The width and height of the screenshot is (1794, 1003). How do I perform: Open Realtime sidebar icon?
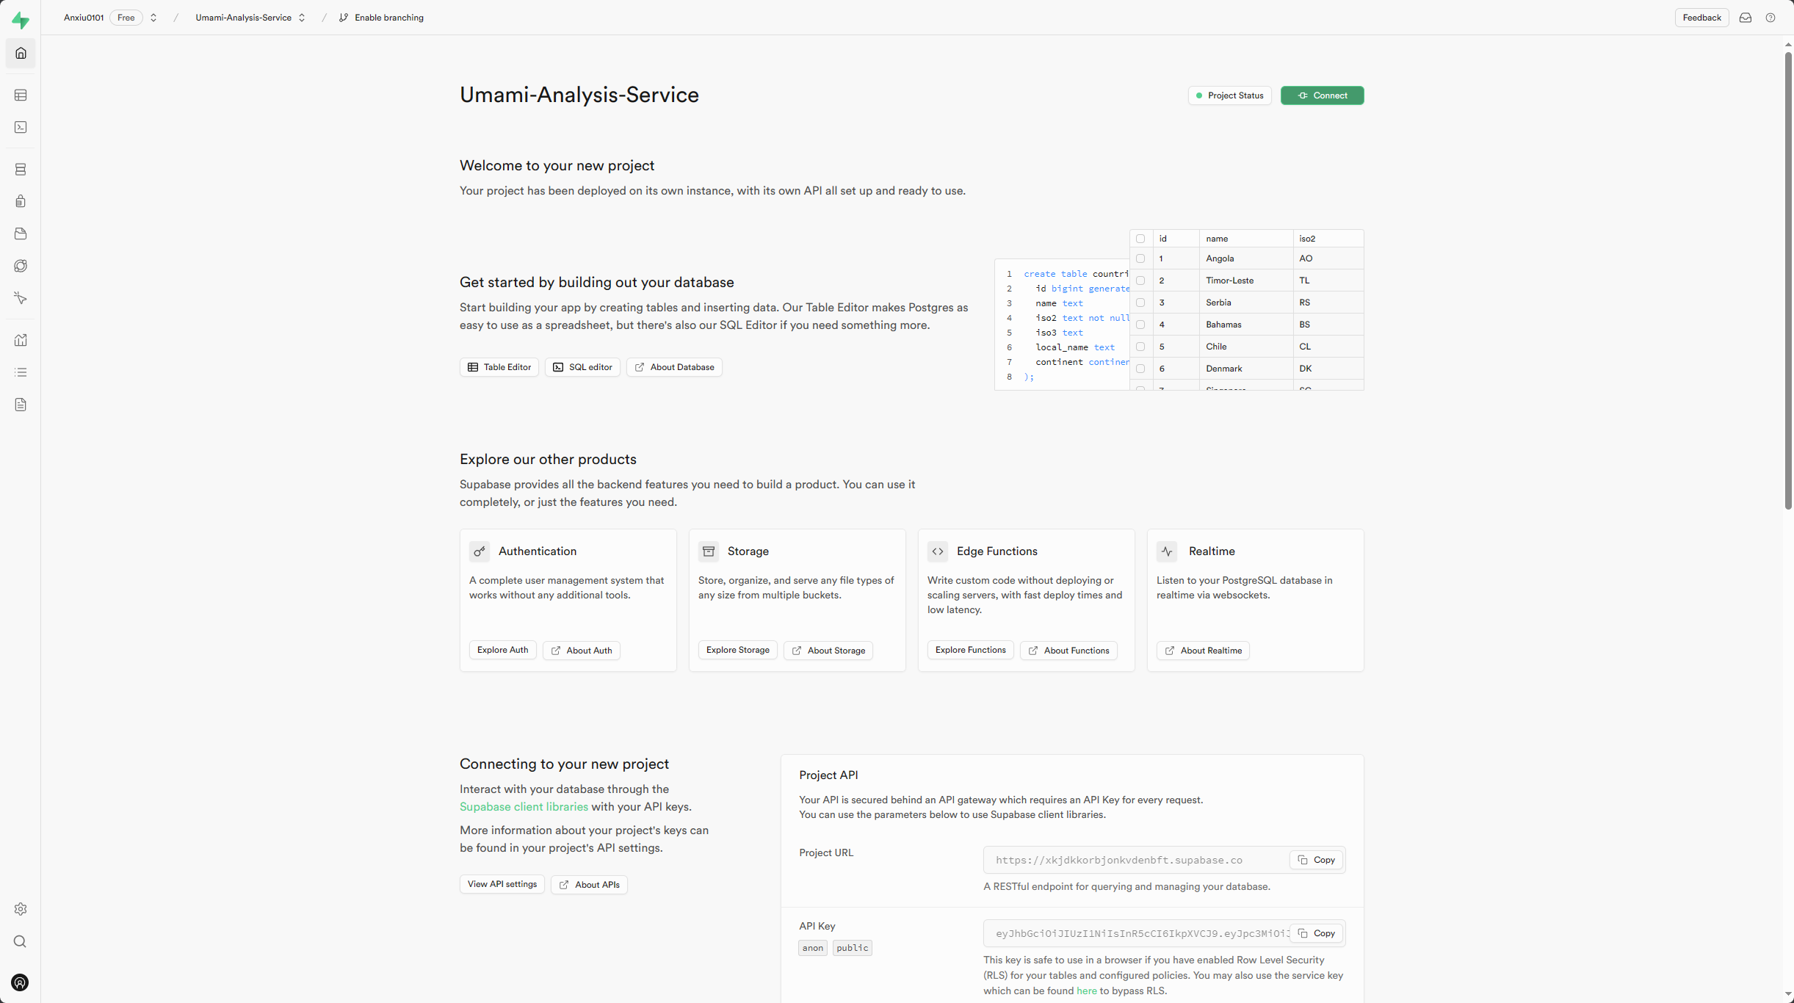[x=21, y=298]
